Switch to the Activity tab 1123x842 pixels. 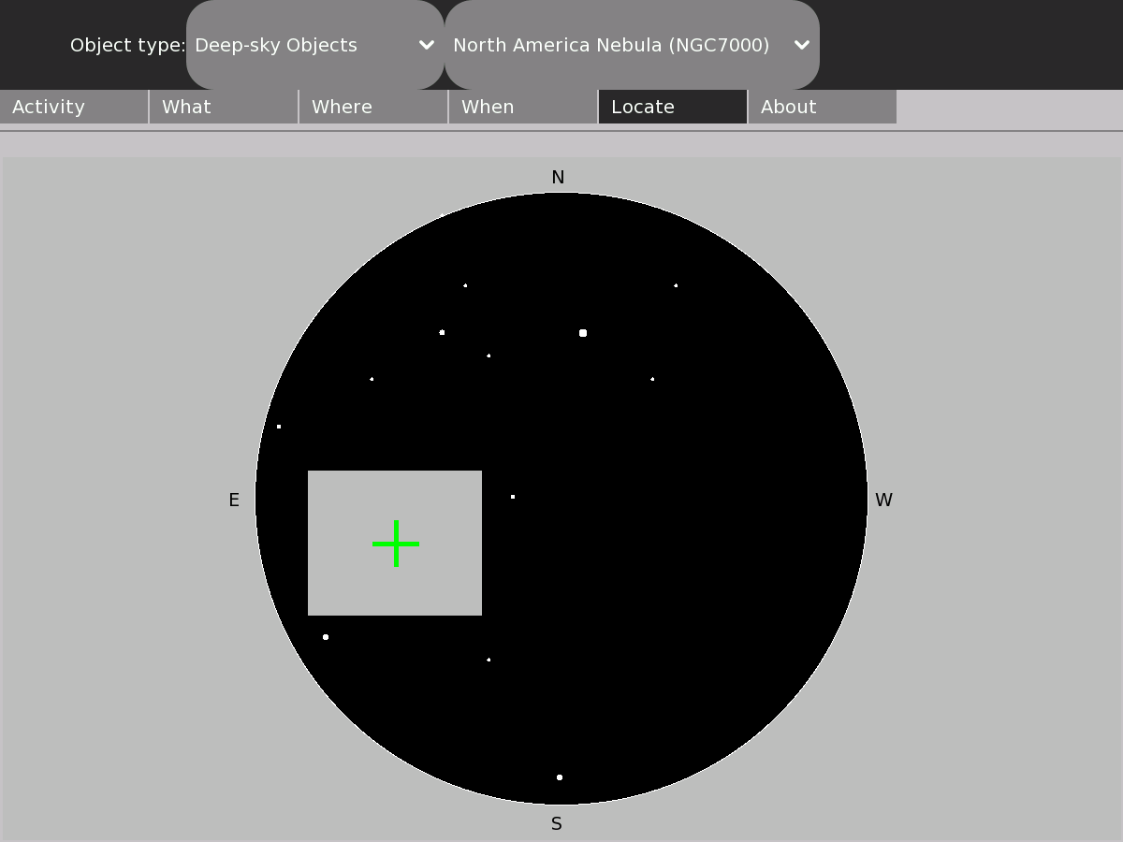pyautogui.click(x=74, y=107)
